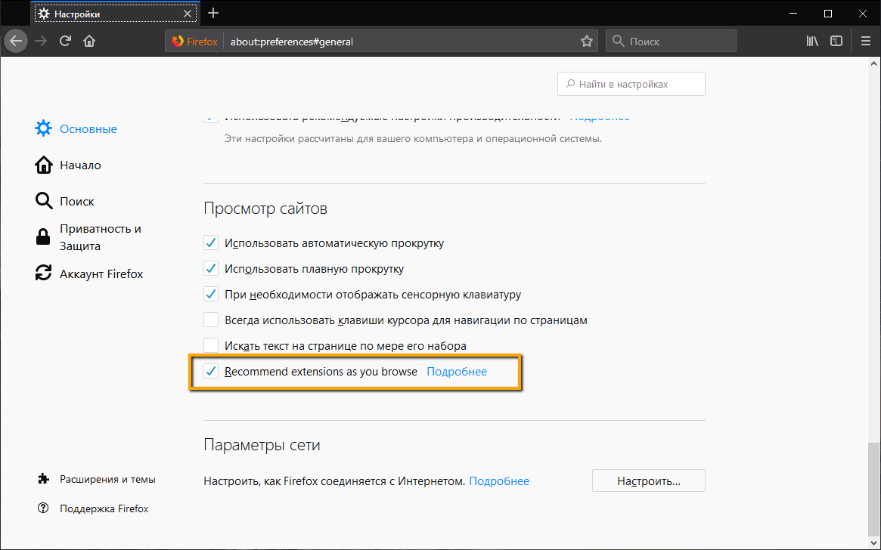Click the back navigation arrow
Image resolution: width=881 pixels, height=550 pixels.
tap(17, 42)
